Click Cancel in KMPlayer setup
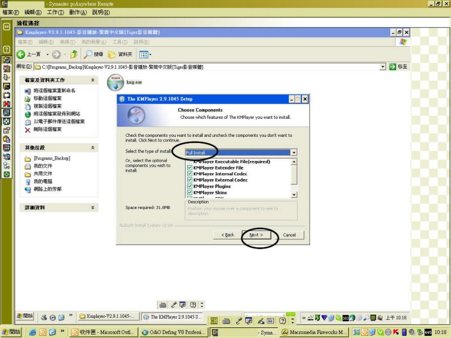 pos(289,235)
